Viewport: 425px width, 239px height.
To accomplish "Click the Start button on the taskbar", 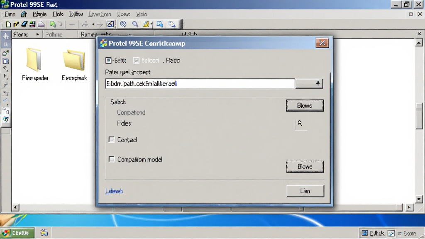I will (x=17, y=233).
